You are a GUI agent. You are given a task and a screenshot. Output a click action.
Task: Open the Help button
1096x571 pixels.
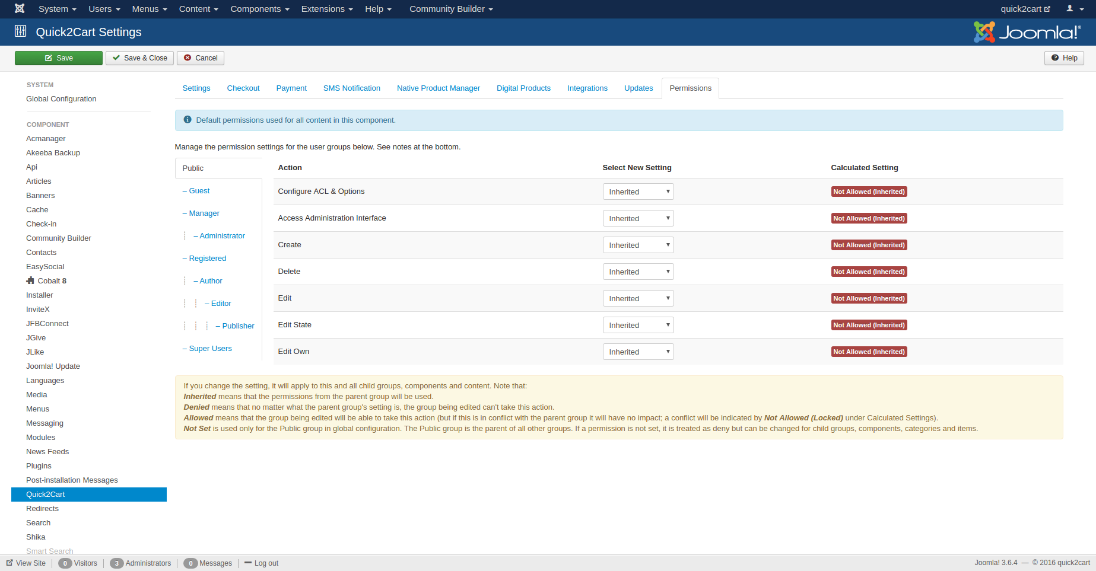(1064, 58)
